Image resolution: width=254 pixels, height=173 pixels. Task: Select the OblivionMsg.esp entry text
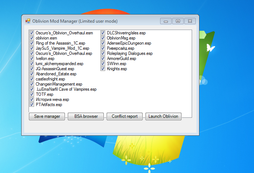(121, 38)
